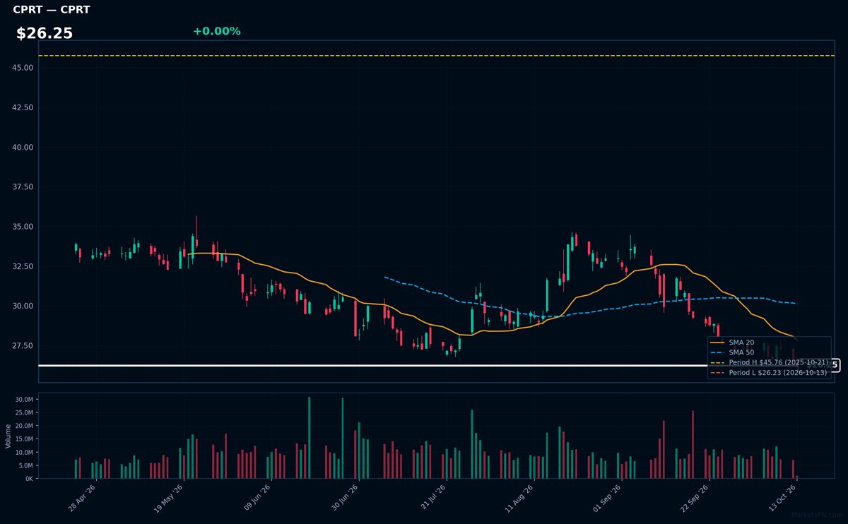Select the 13 Oct '26 date label
The image size is (848, 524).
783,499
